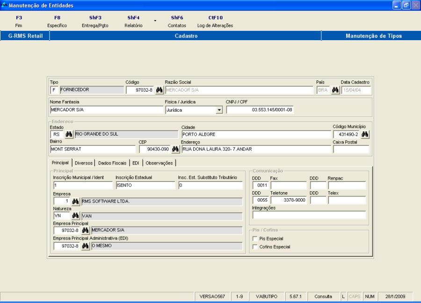Open lookup binoculars beside Empresa Principal field
Viewport: 421px width, 303px height.
(86, 230)
